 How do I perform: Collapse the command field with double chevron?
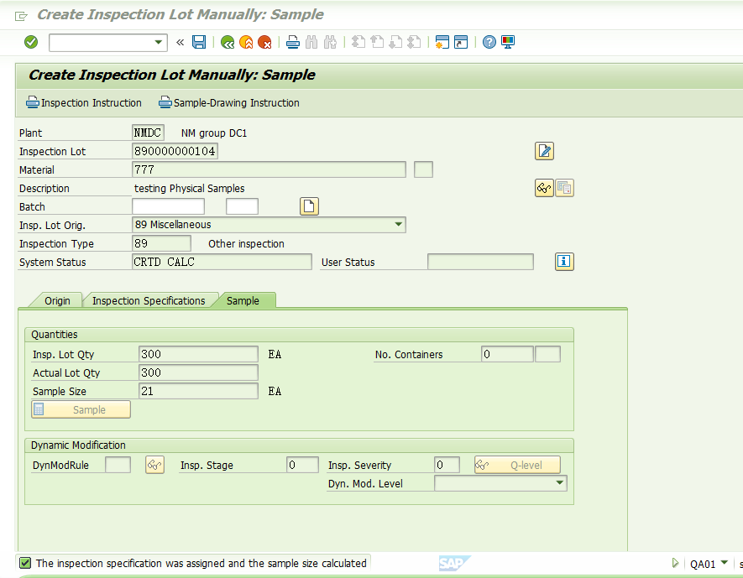click(x=180, y=42)
